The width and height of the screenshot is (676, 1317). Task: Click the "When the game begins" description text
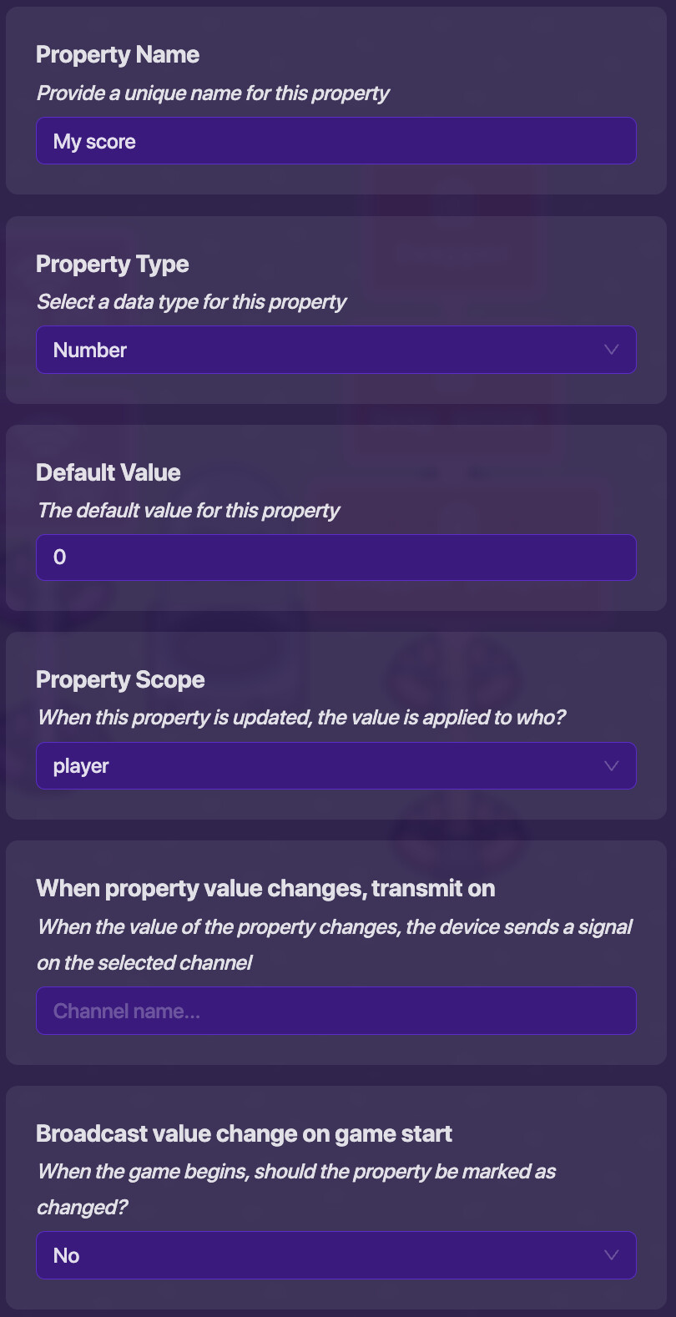296,1172
